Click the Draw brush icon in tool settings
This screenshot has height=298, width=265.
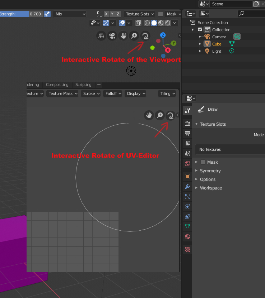tap(201, 109)
